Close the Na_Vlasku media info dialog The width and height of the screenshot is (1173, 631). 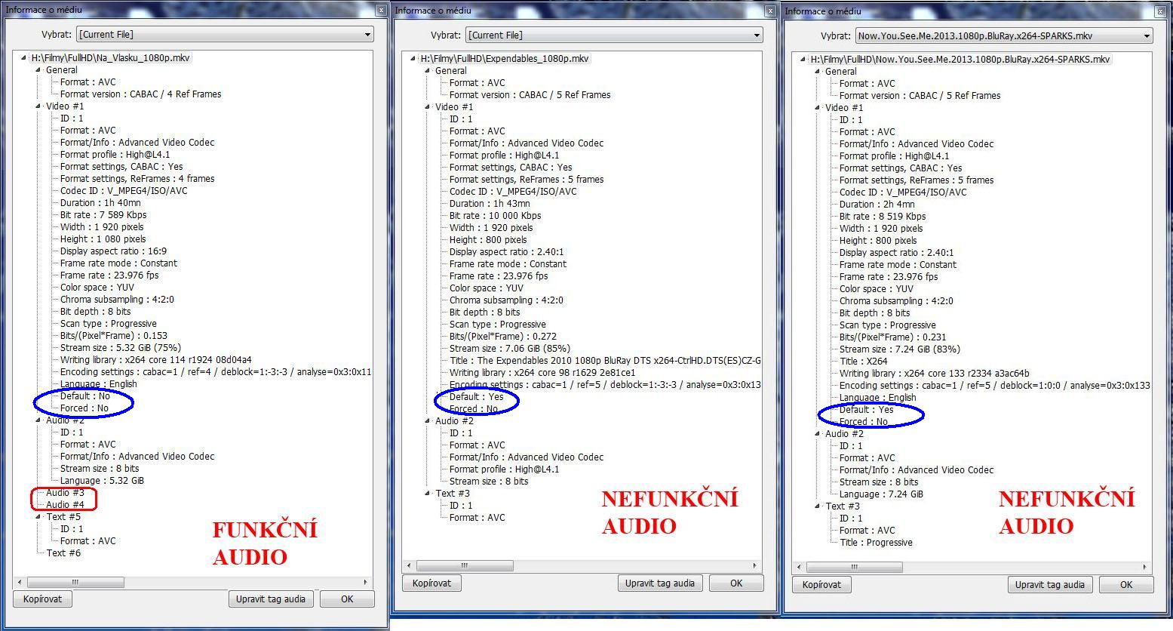click(380, 11)
